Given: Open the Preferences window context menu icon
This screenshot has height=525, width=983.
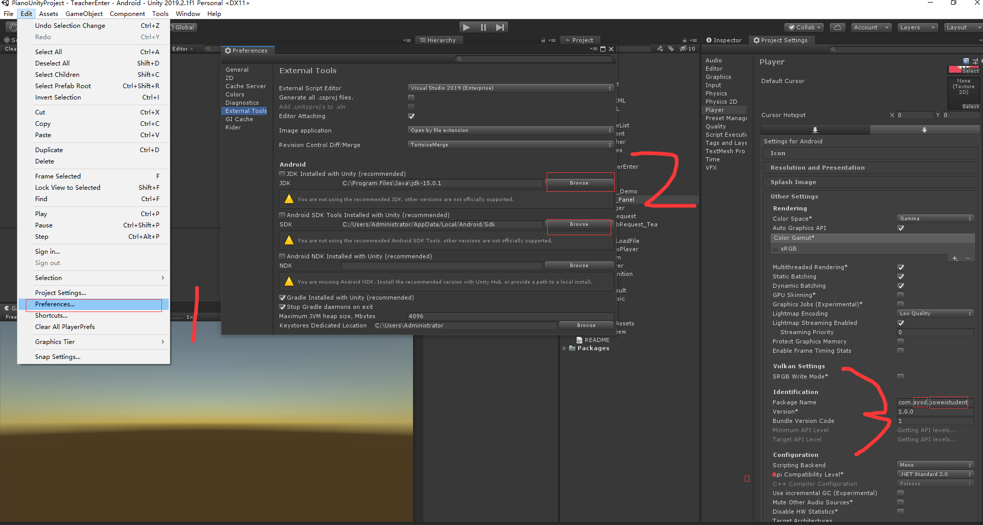Looking at the screenshot, I should (594, 49).
